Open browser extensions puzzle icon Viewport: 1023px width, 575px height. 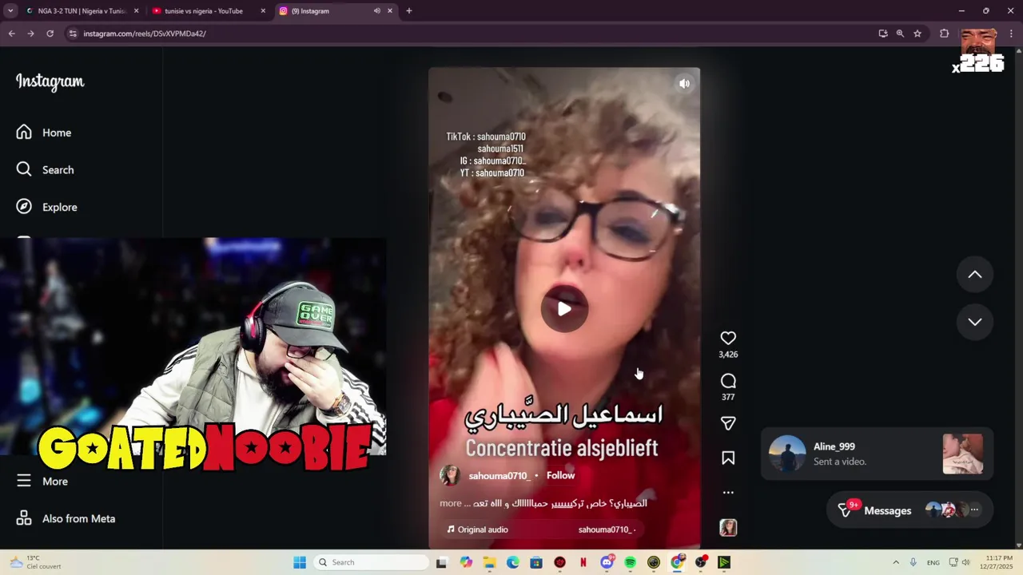944,34
